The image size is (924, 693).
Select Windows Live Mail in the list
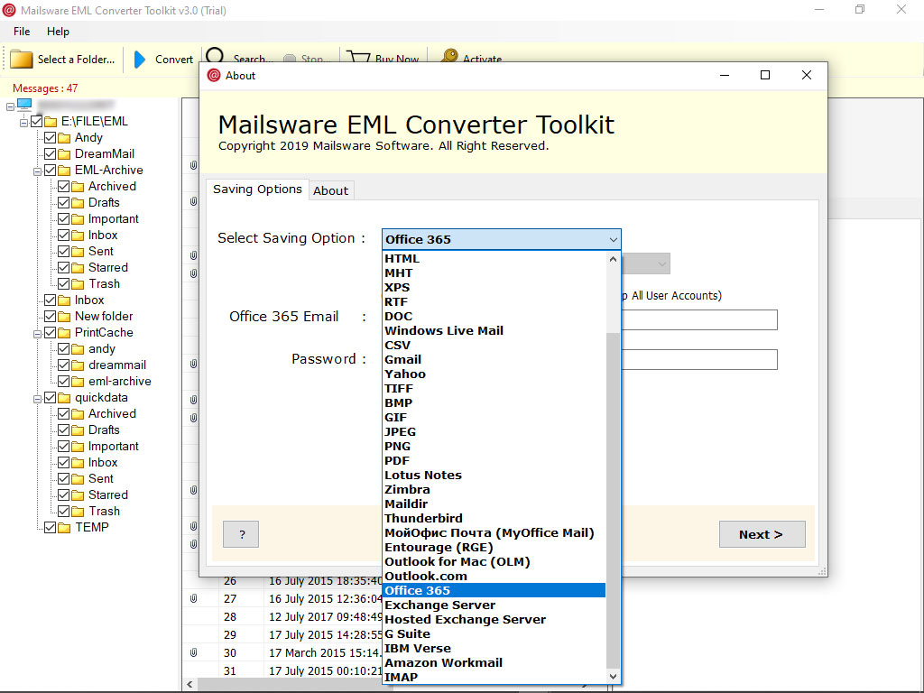click(x=494, y=330)
